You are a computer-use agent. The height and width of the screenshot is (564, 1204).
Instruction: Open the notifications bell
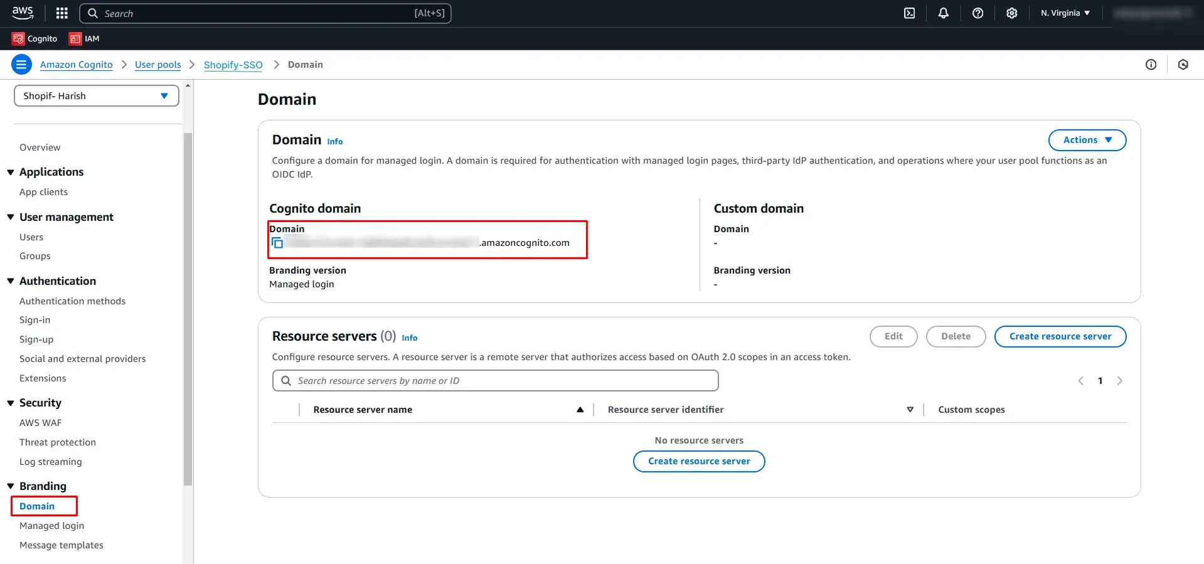(x=943, y=13)
